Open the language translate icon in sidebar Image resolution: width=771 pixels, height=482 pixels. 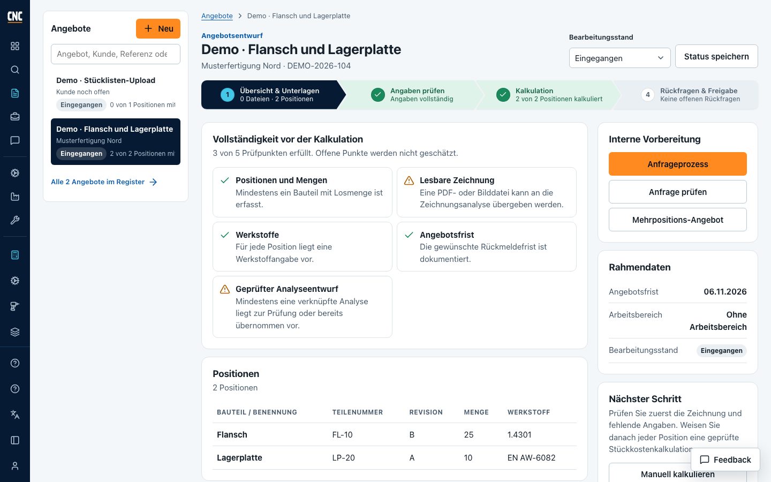click(15, 415)
